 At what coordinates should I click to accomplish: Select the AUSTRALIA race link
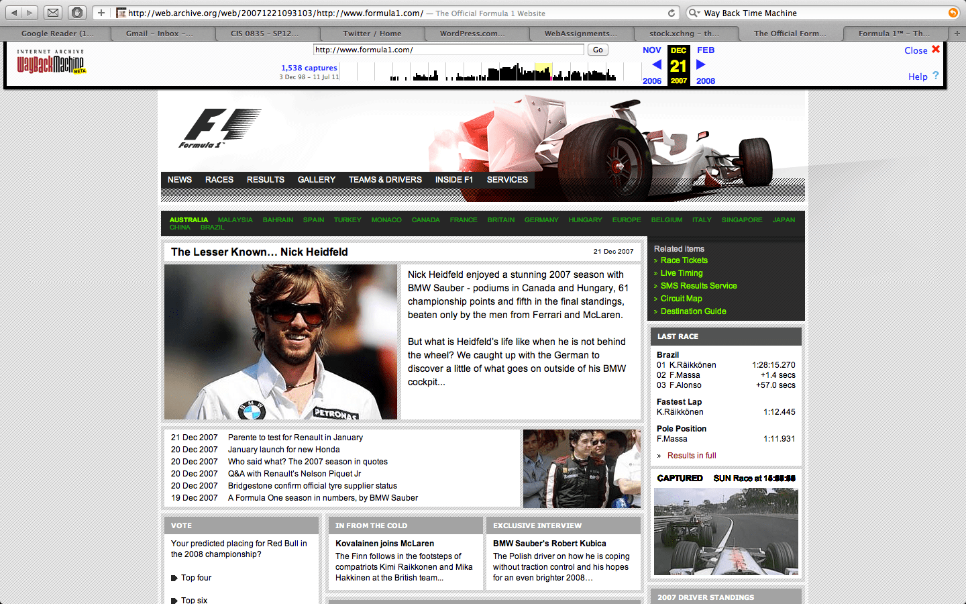pos(189,220)
